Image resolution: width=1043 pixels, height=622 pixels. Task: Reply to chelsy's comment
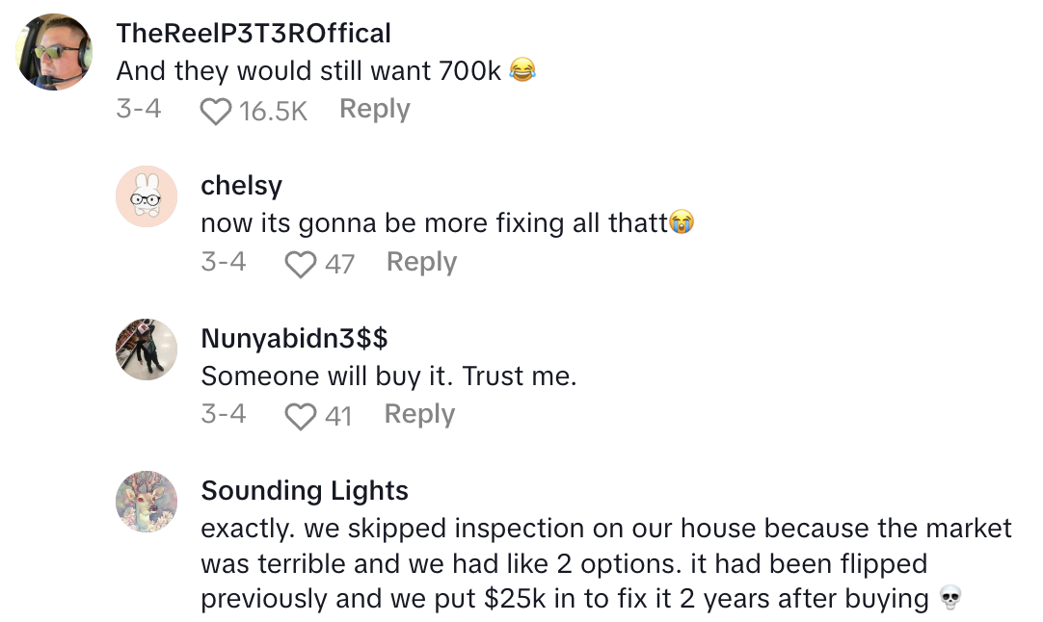tap(421, 262)
